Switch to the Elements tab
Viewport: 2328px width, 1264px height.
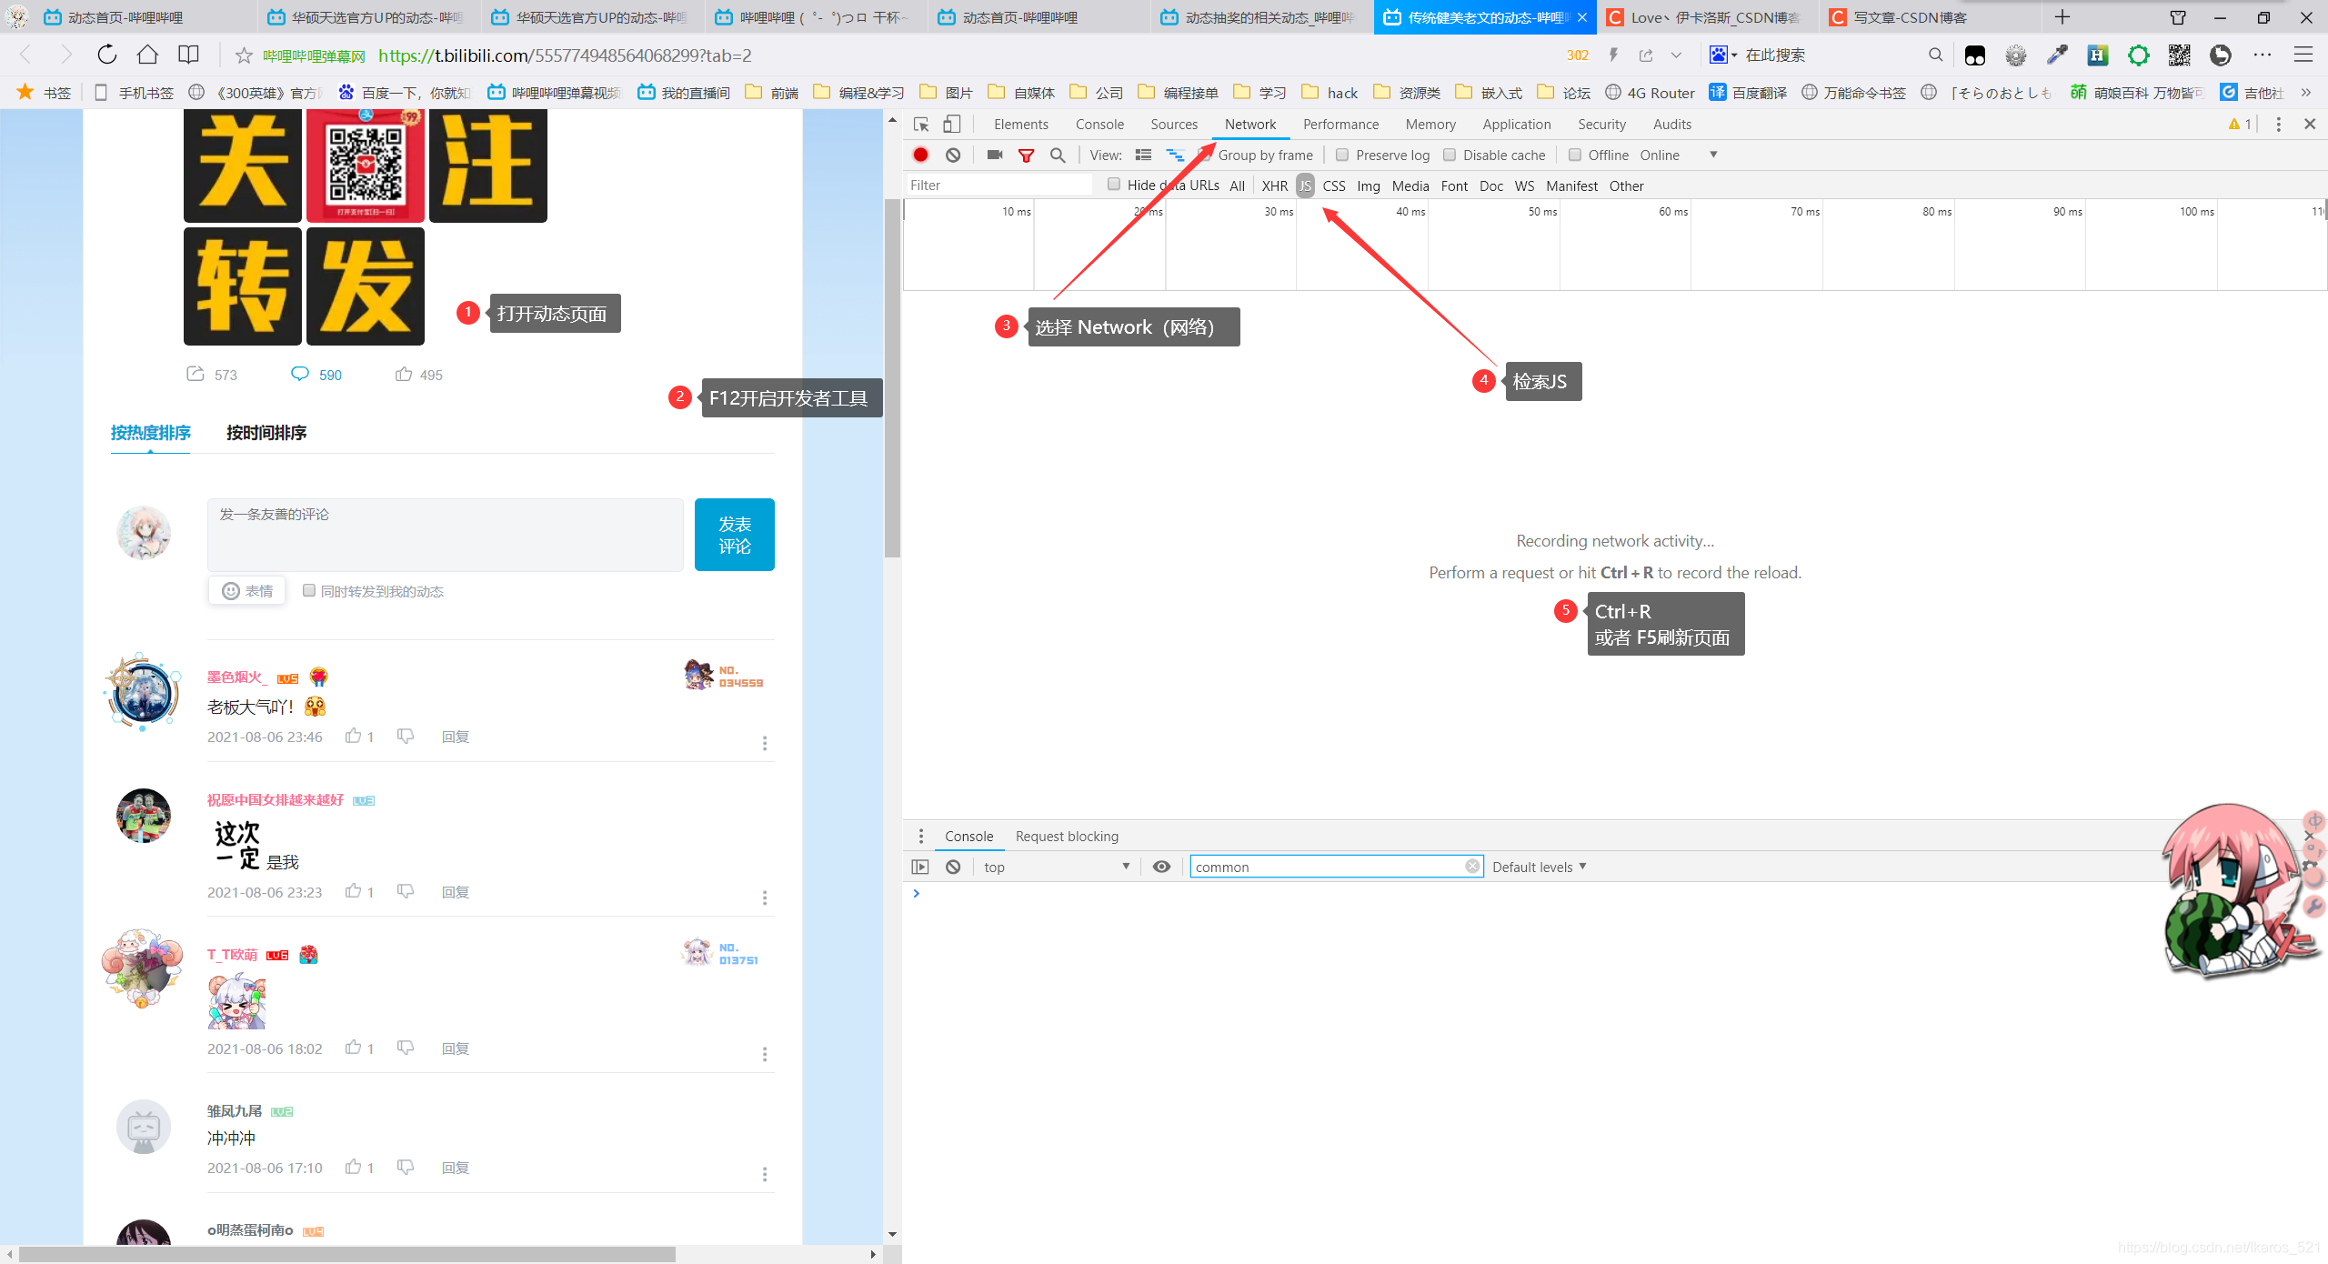click(1020, 125)
